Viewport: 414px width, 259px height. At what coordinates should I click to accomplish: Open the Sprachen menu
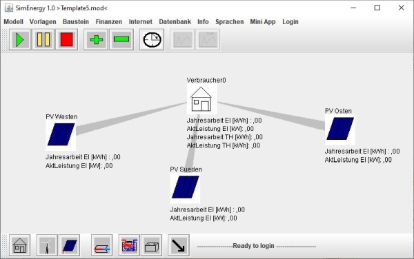pos(230,22)
